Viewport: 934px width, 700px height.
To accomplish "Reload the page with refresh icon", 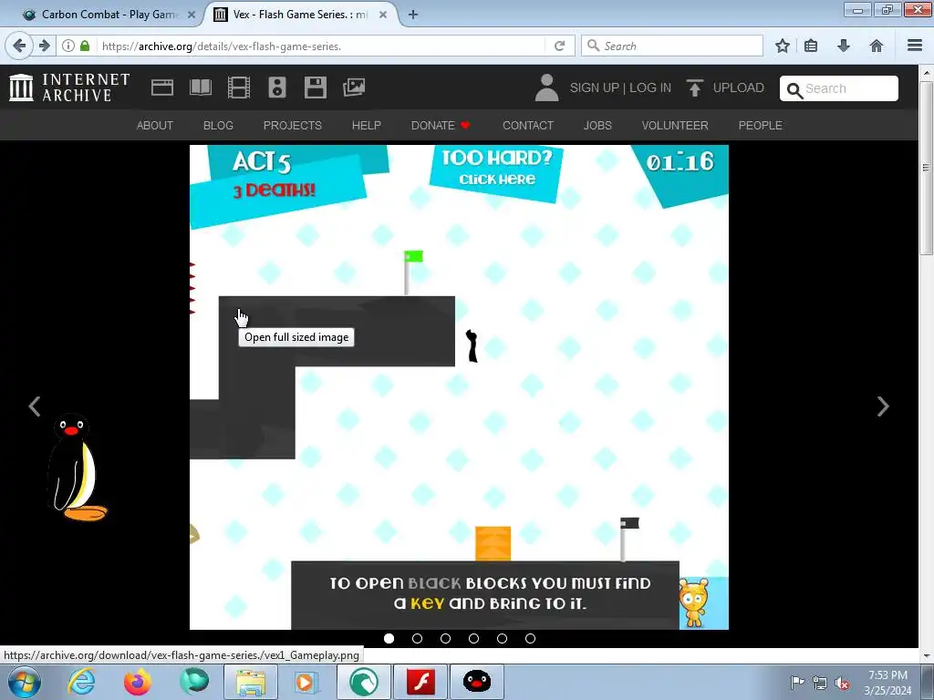I will point(559,46).
